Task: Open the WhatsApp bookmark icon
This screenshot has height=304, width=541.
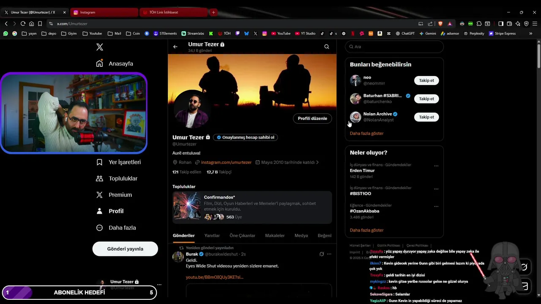Action: point(5,33)
